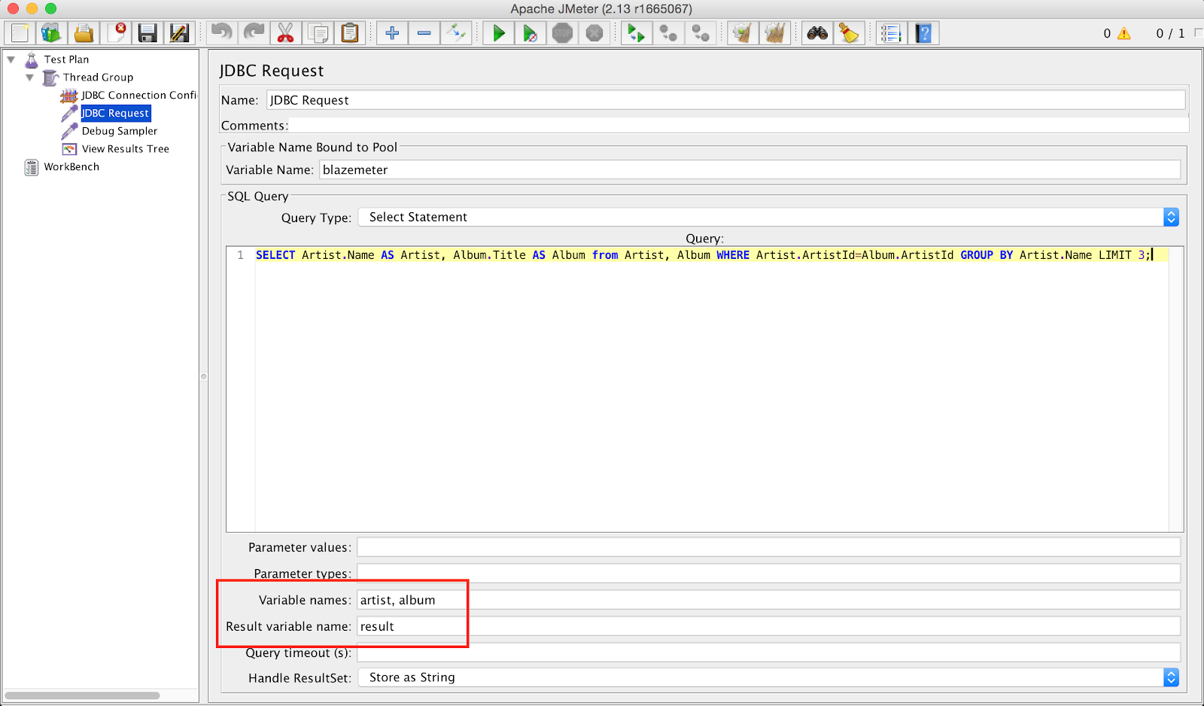Click the Variable names field
This screenshot has height=706, width=1204.
pyautogui.click(x=768, y=600)
